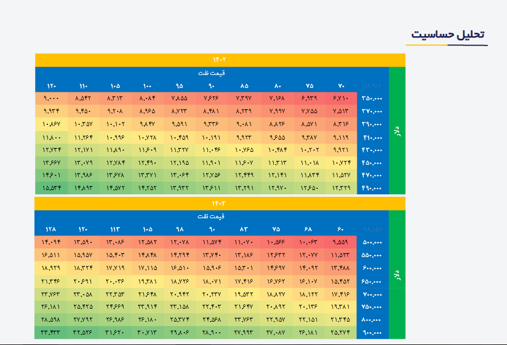Click the cell showing 9,000

(50, 98)
